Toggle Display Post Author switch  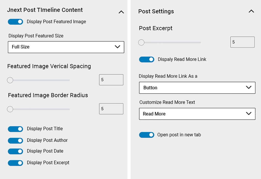pyautogui.click(x=16, y=140)
